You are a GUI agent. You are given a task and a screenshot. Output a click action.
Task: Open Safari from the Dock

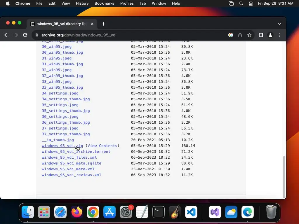pos(60,212)
